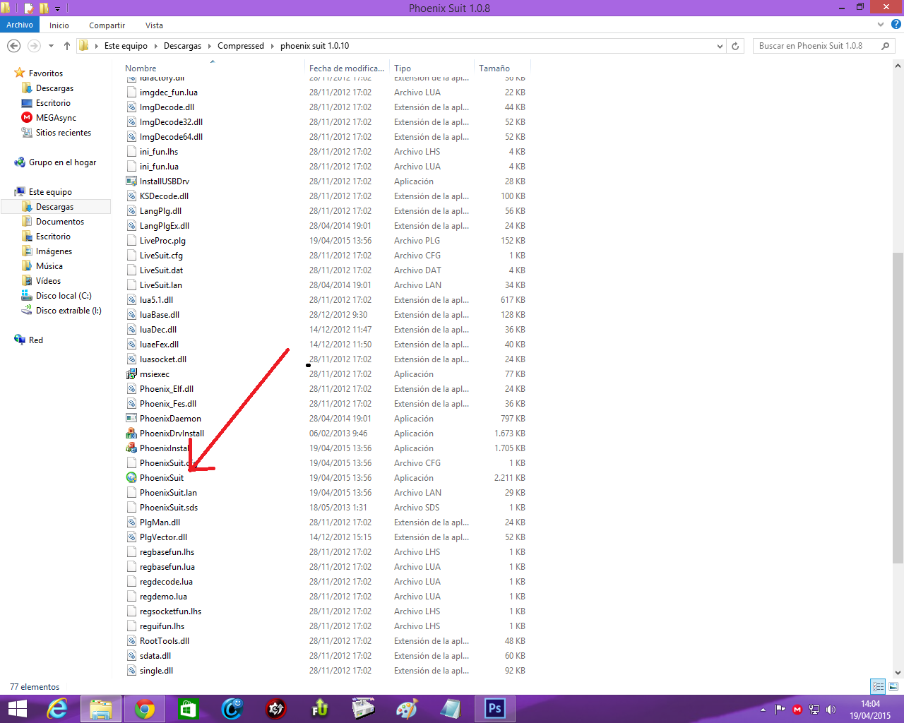Switch to the details view layout toggle

pyautogui.click(x=878, y=686)
